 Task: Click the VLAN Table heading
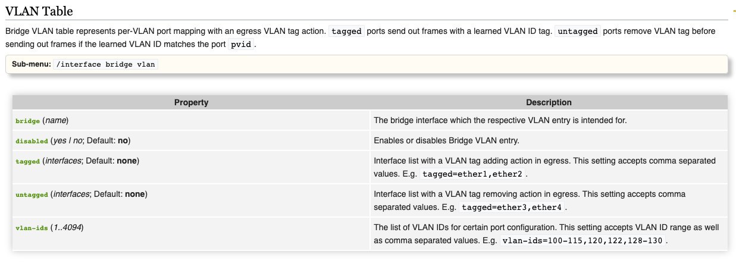click(x=43, y=11)
